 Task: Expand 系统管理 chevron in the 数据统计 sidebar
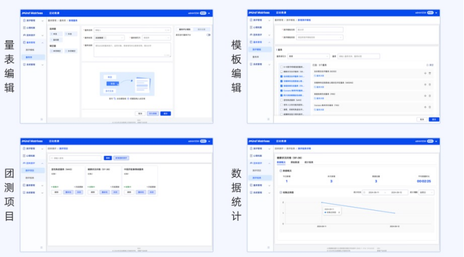(269, 193)
